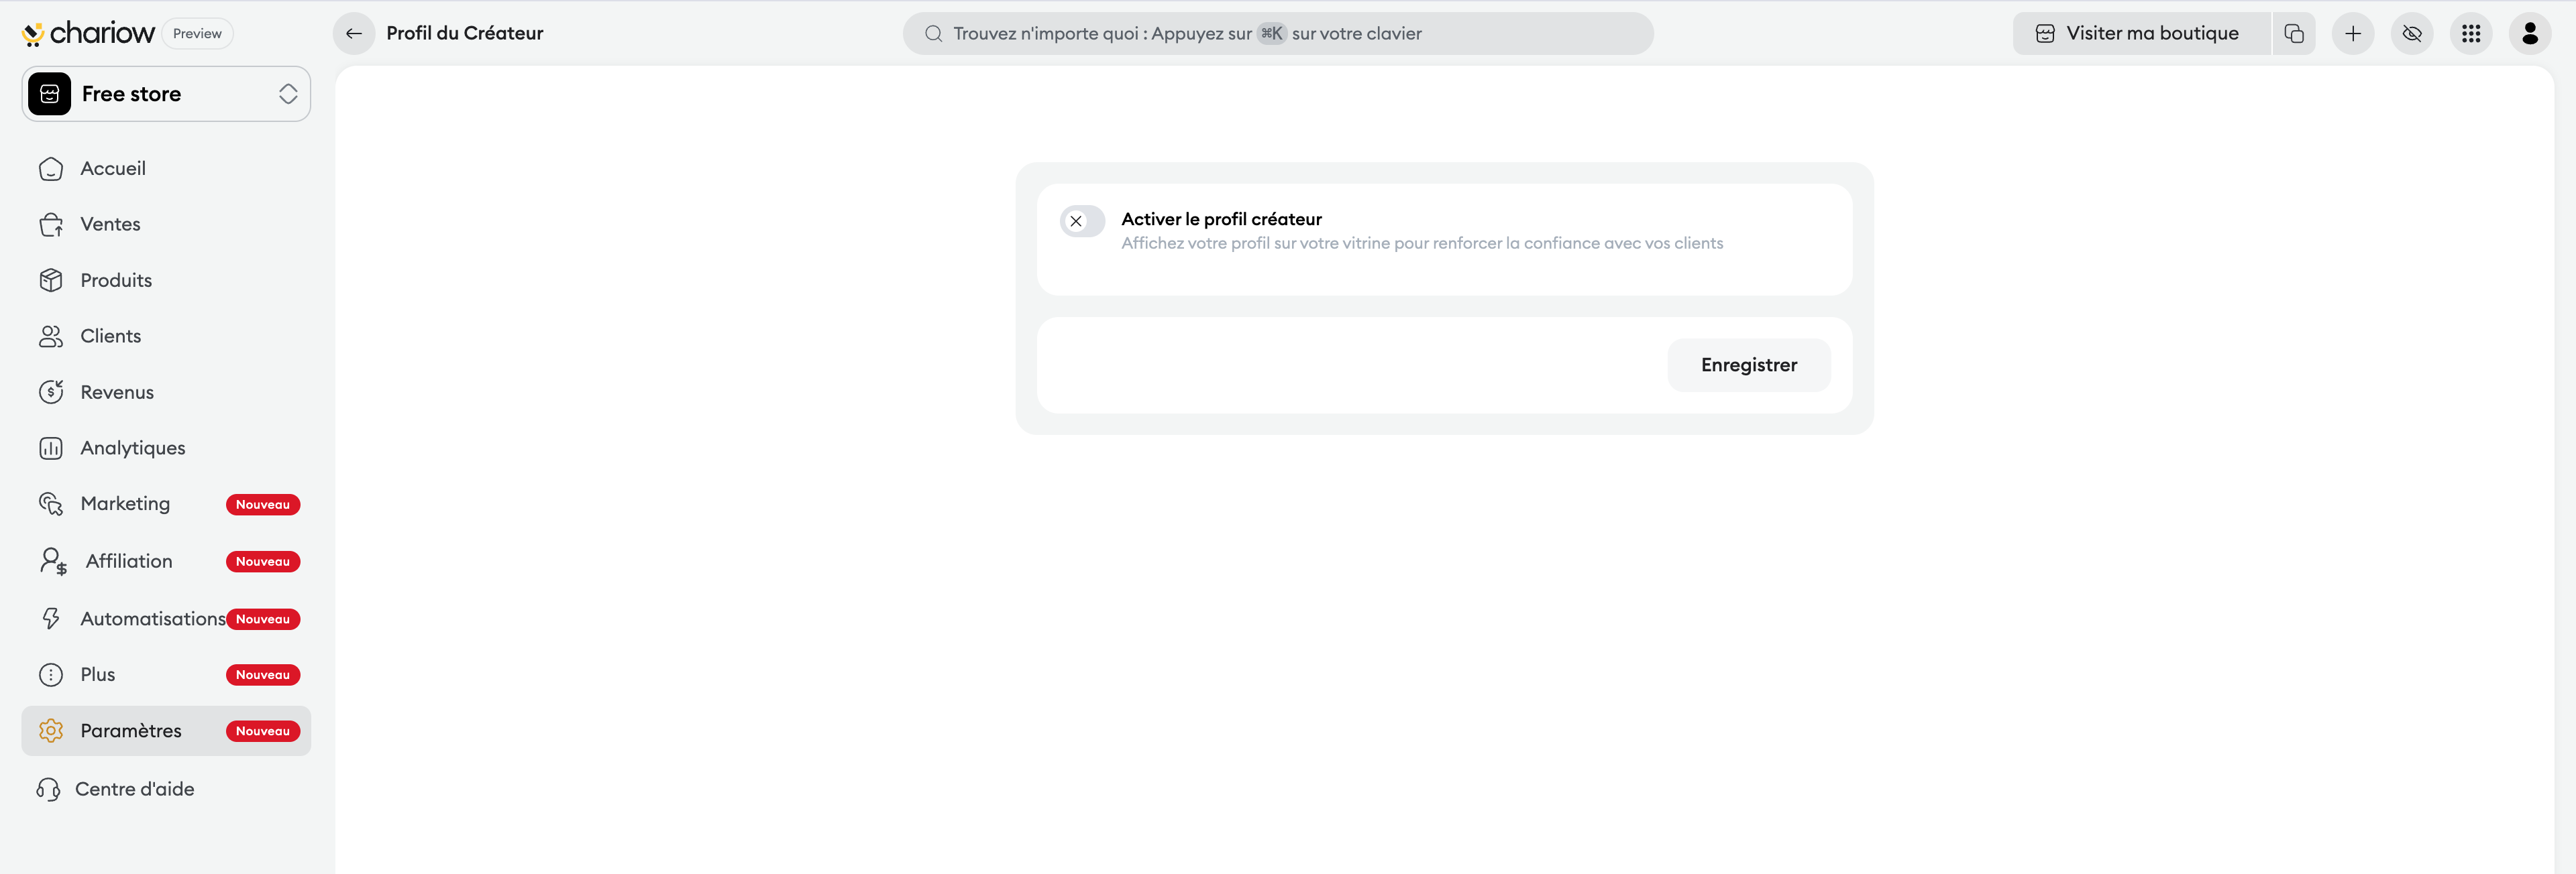
Task: Go to Affiliation section
Action: (x=129, y=562)
